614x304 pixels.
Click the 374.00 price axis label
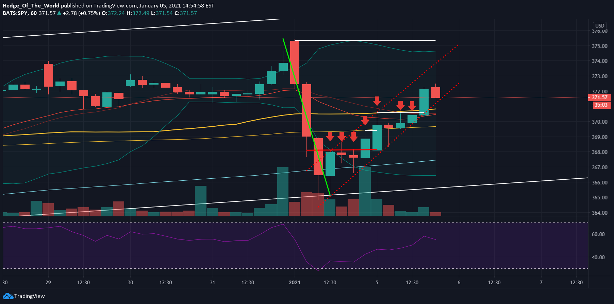599,61
